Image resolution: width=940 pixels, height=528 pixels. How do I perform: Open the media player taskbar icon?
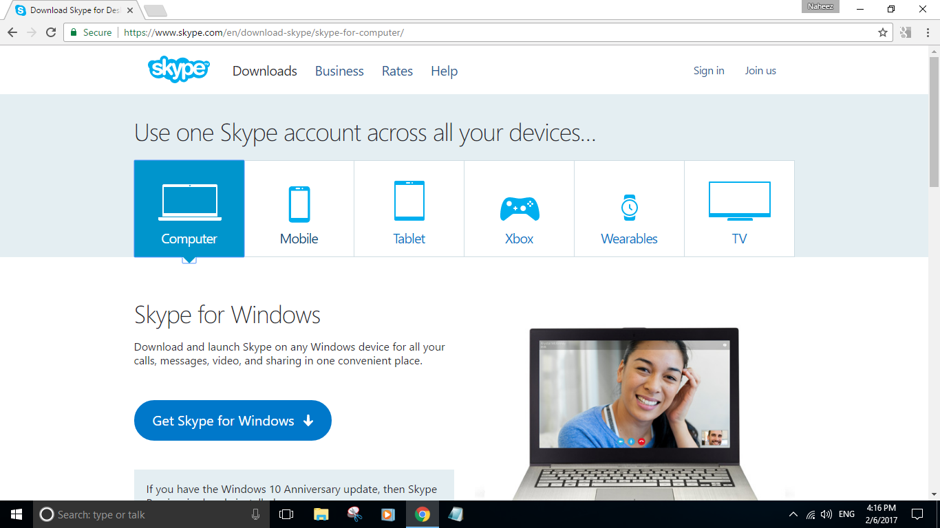(388, 514)
